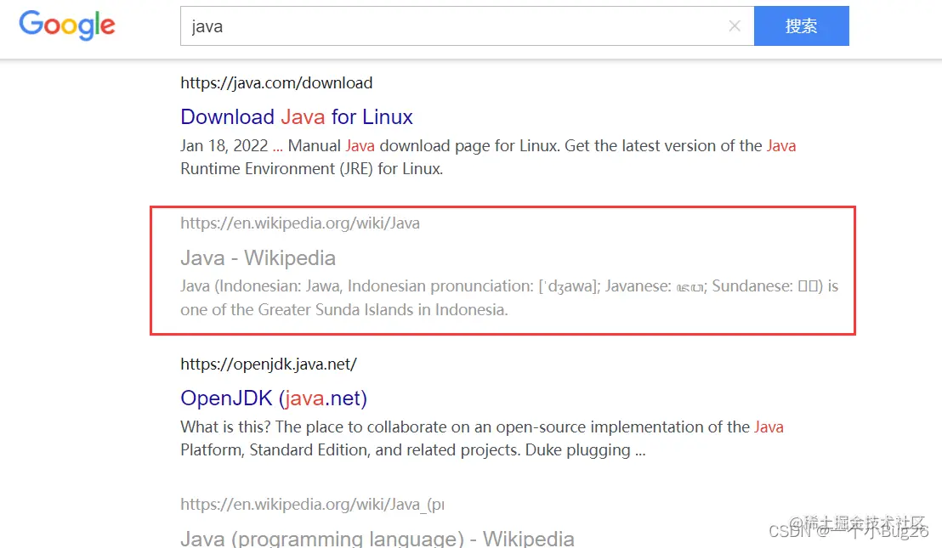The height and width of the screenshot is (548, 942).
Task: Open Java (programming language) - Wikipedia result
Action: [377, 538]
